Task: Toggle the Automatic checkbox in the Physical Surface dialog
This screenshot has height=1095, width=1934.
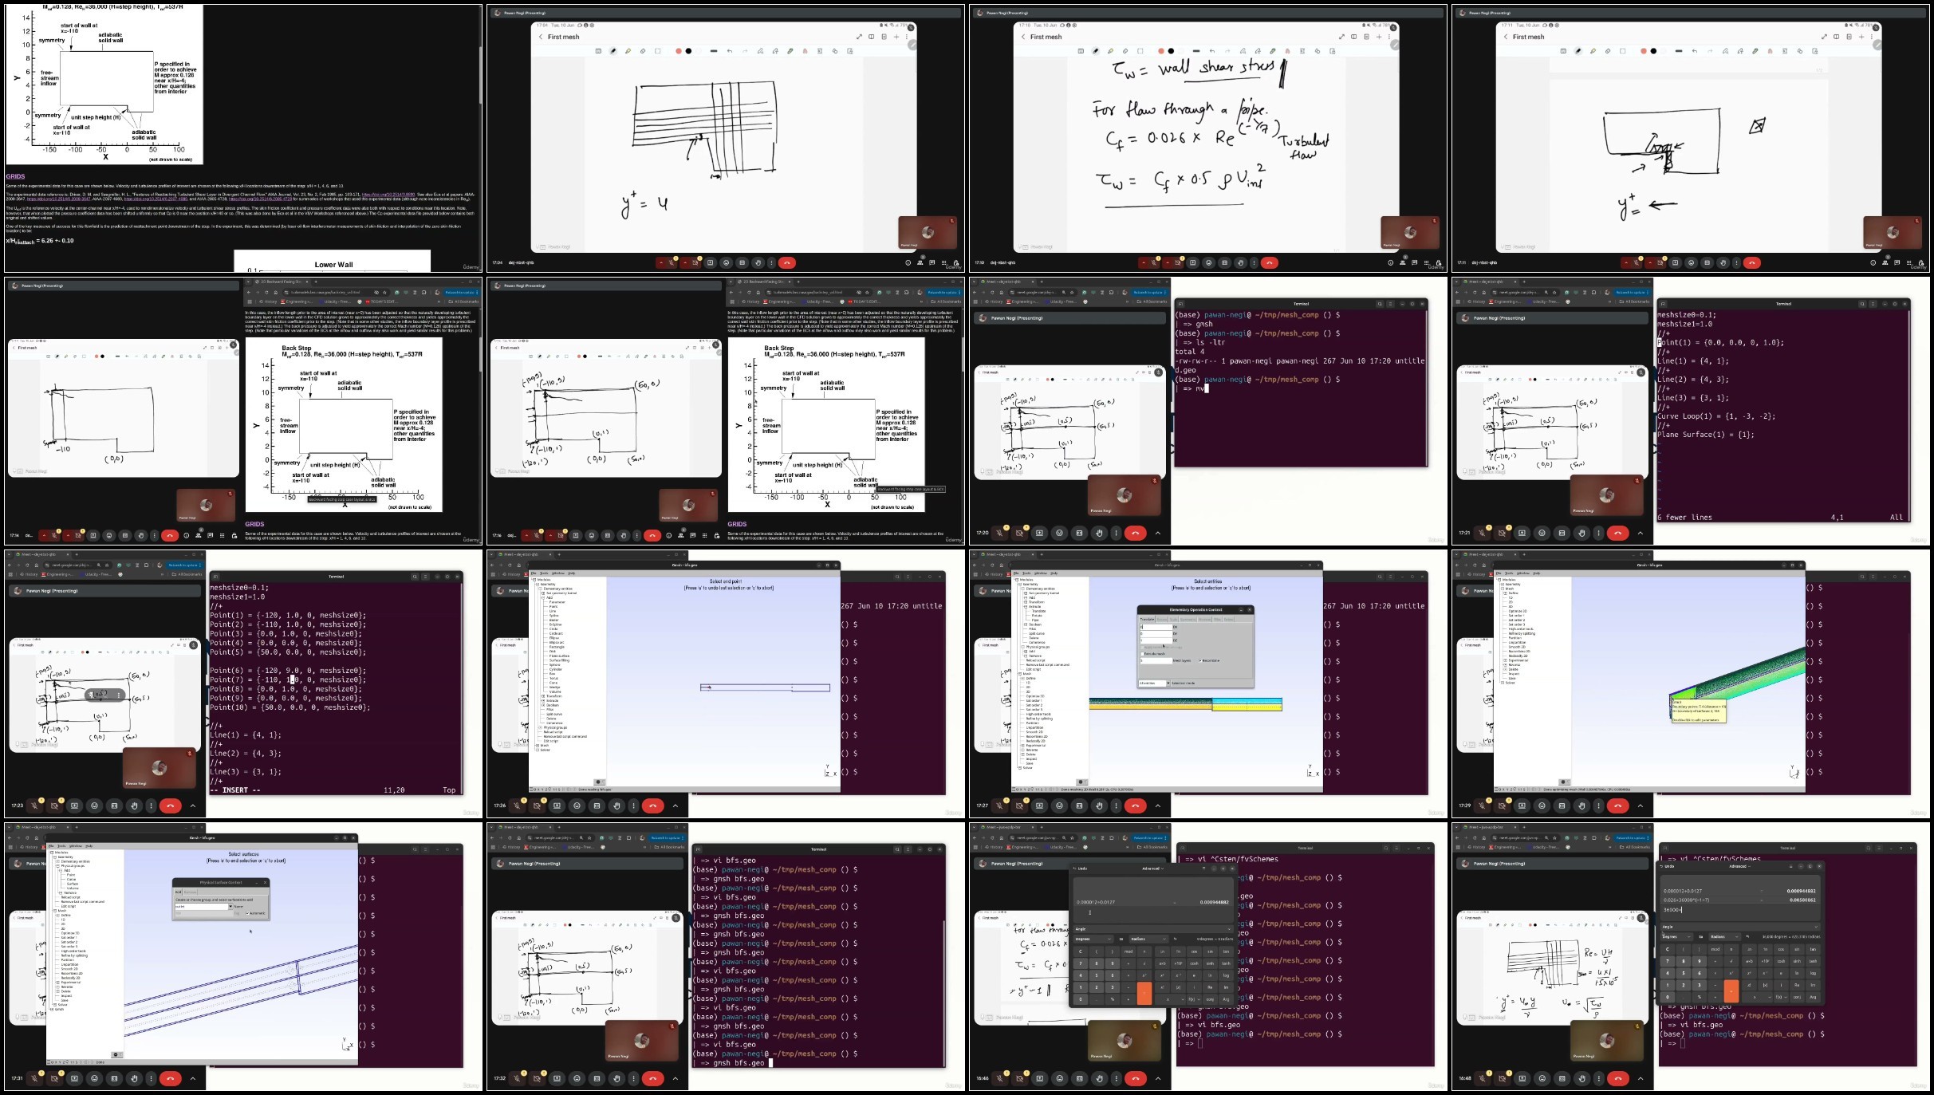Action: click(x=246, y=913)
